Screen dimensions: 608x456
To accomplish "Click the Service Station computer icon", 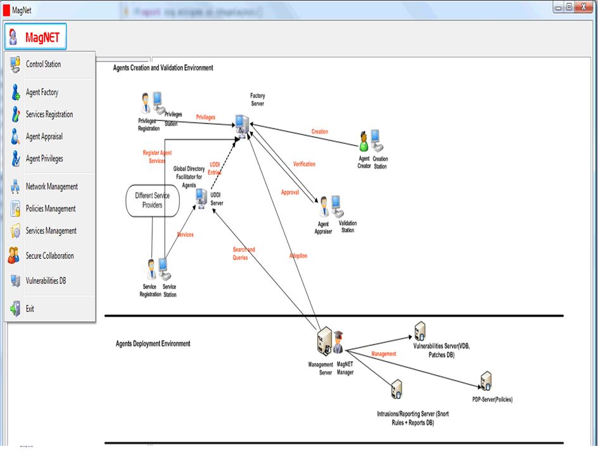I will [x=165, y=269].
